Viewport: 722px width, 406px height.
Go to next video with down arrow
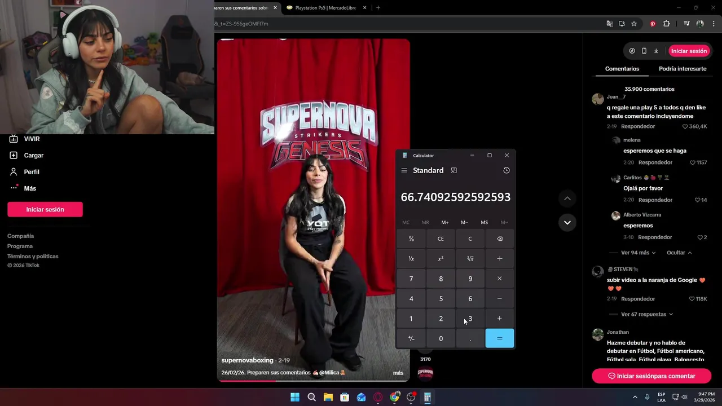[567, 222]
